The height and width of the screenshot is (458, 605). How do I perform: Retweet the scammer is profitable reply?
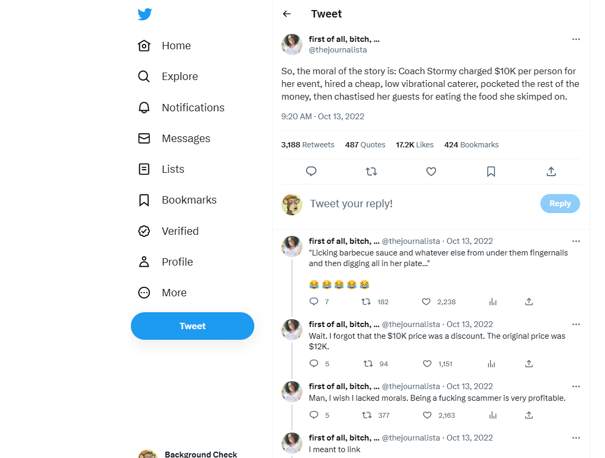(x=367, y=415)
